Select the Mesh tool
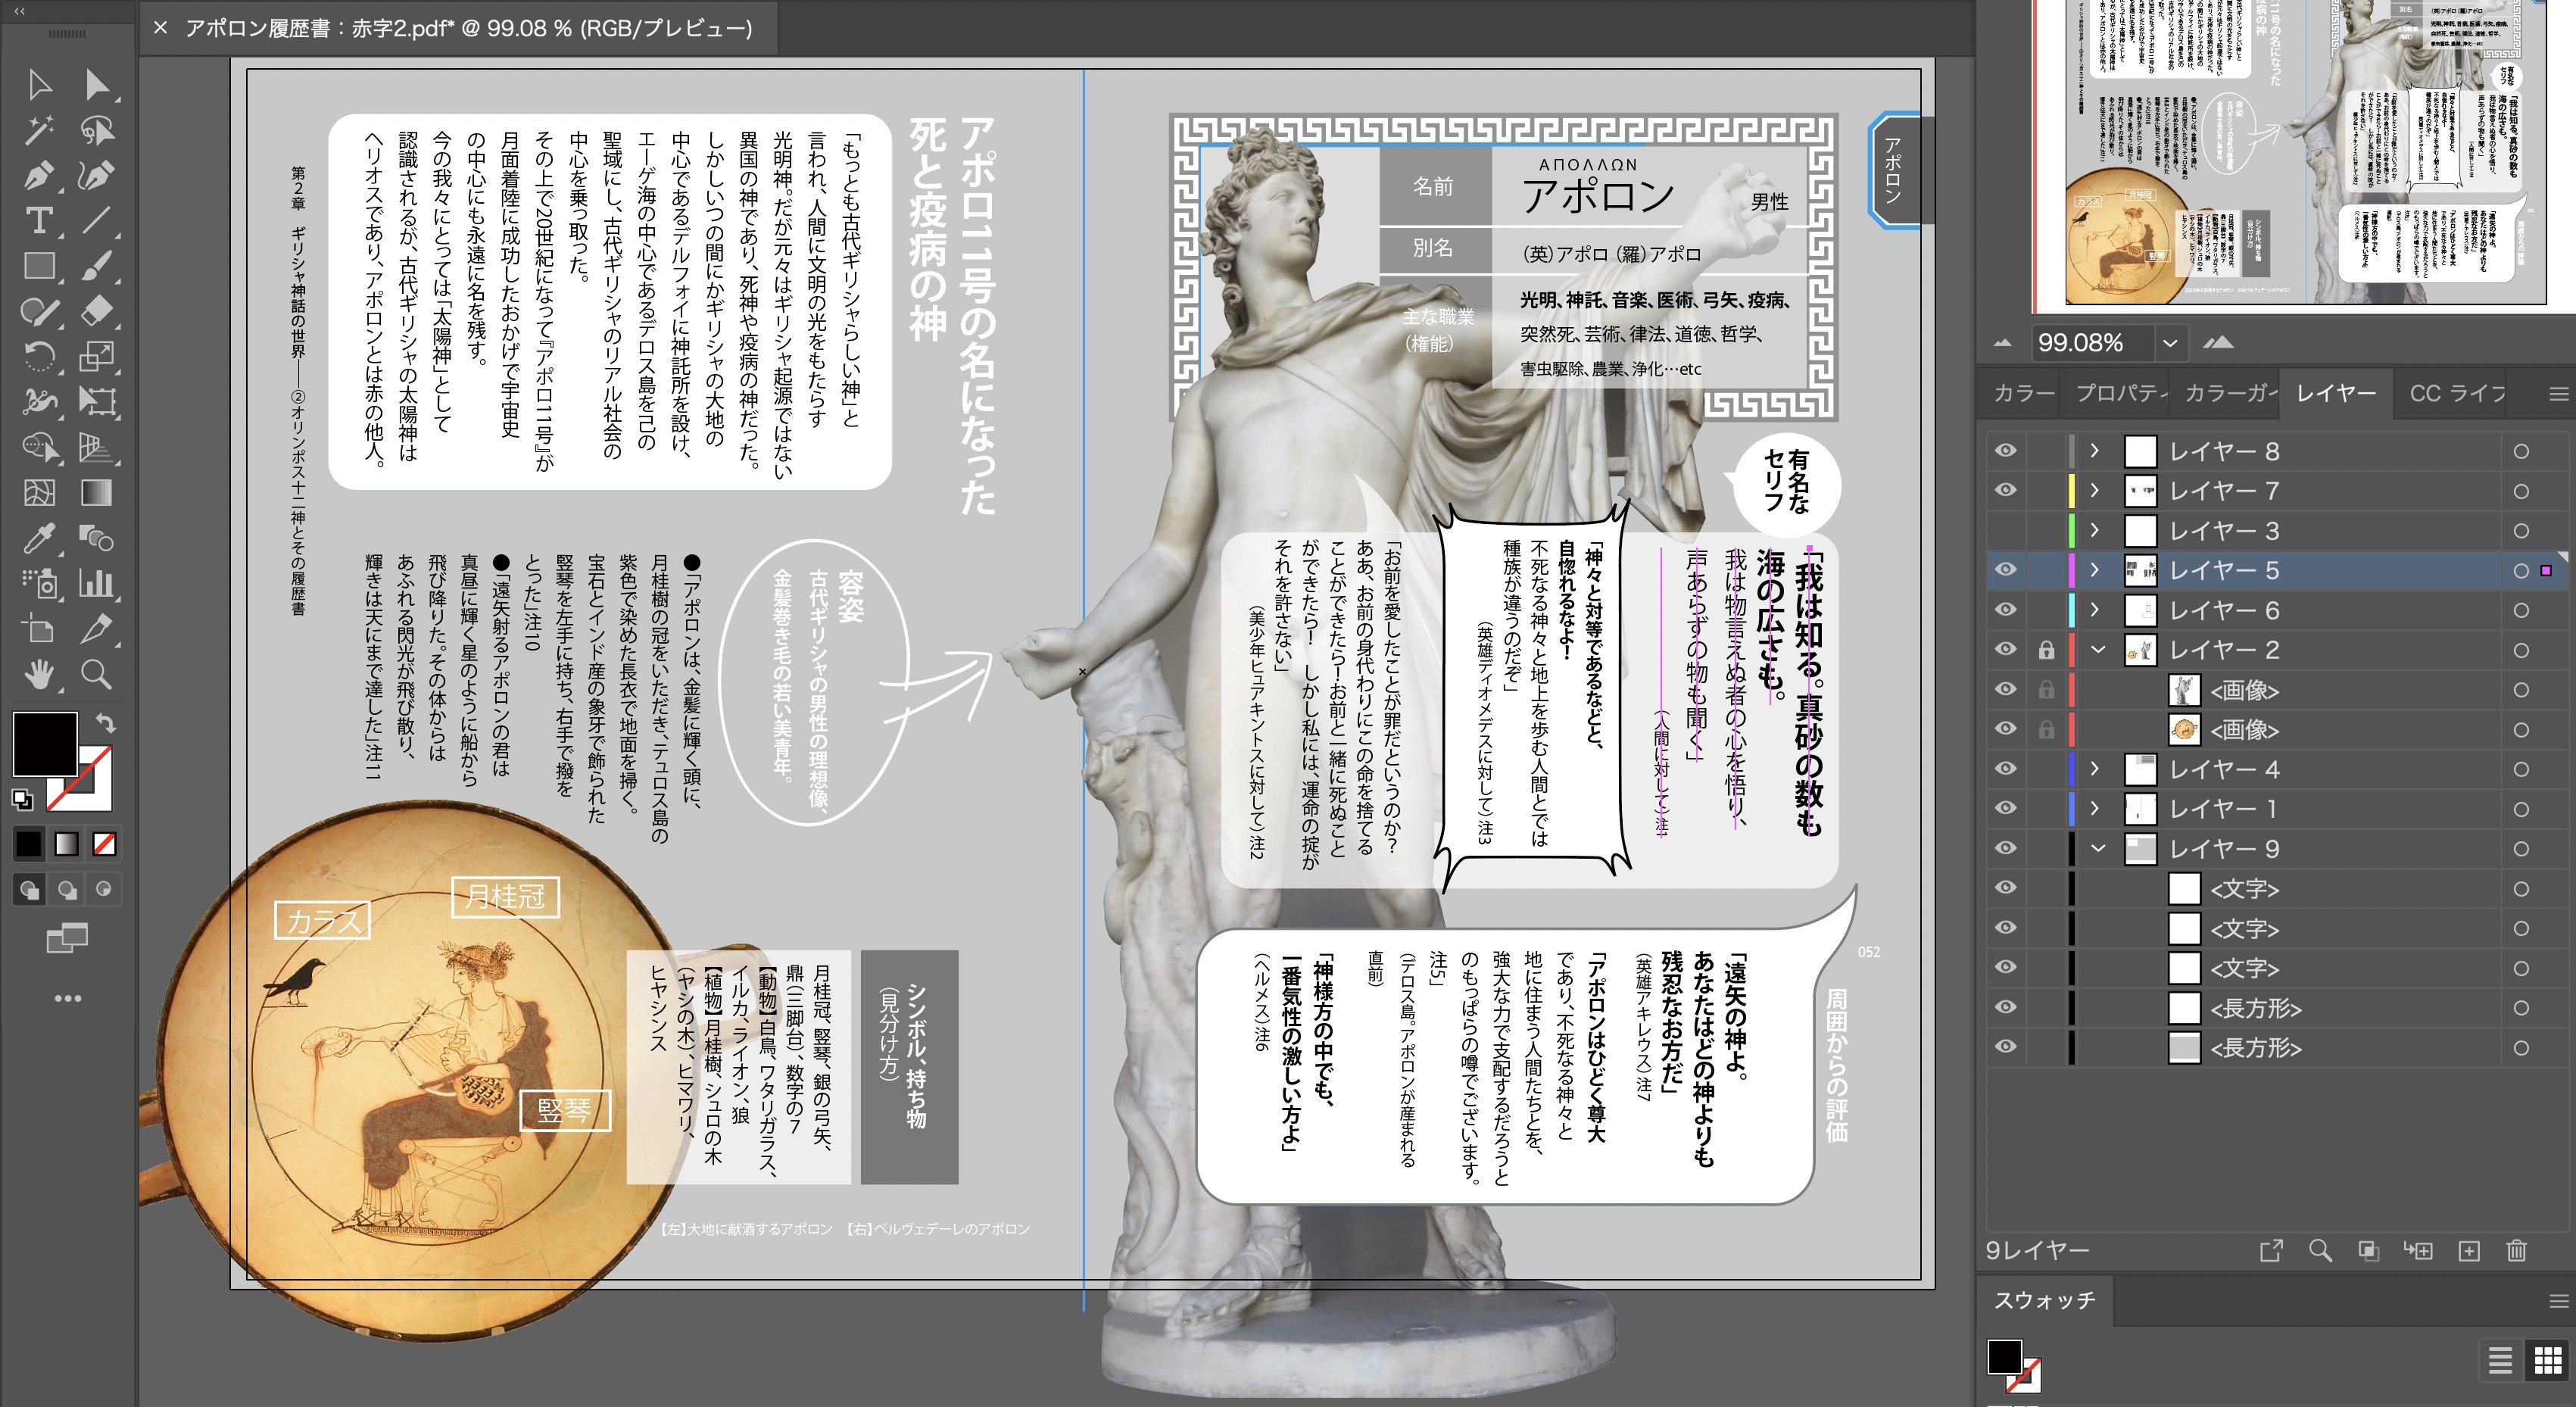 pyautogui.click(x=39, y=492)
